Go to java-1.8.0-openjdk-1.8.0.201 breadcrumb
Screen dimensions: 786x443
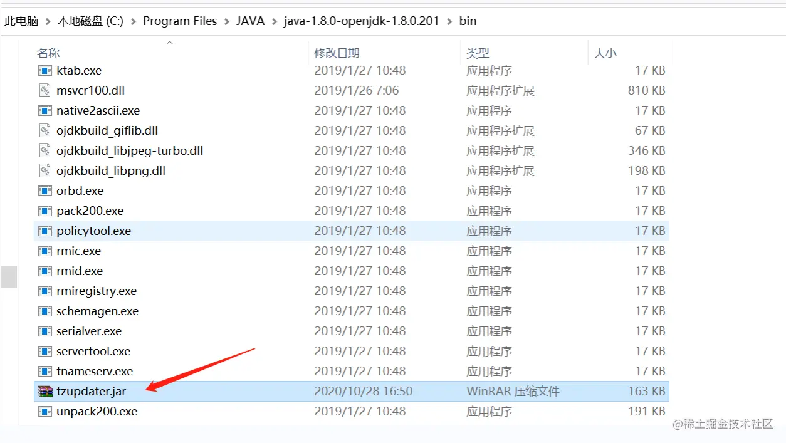point(362,21)
